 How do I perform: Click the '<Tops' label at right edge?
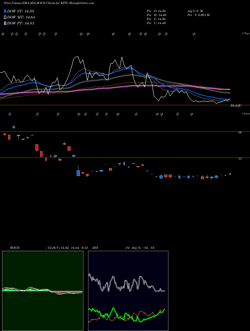[246, 34]
